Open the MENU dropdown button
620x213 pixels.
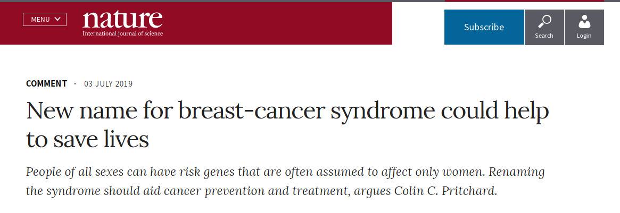coord(45,20)
